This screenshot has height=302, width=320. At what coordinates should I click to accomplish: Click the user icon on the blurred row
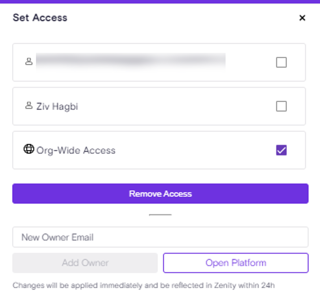point(29,62)
